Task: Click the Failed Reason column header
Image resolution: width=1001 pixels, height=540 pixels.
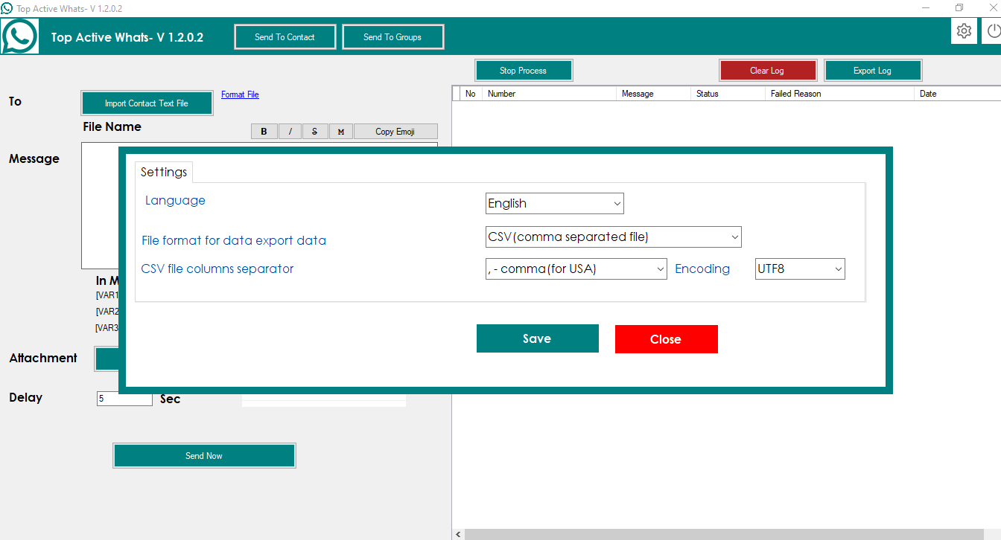Action: [840, 94]
